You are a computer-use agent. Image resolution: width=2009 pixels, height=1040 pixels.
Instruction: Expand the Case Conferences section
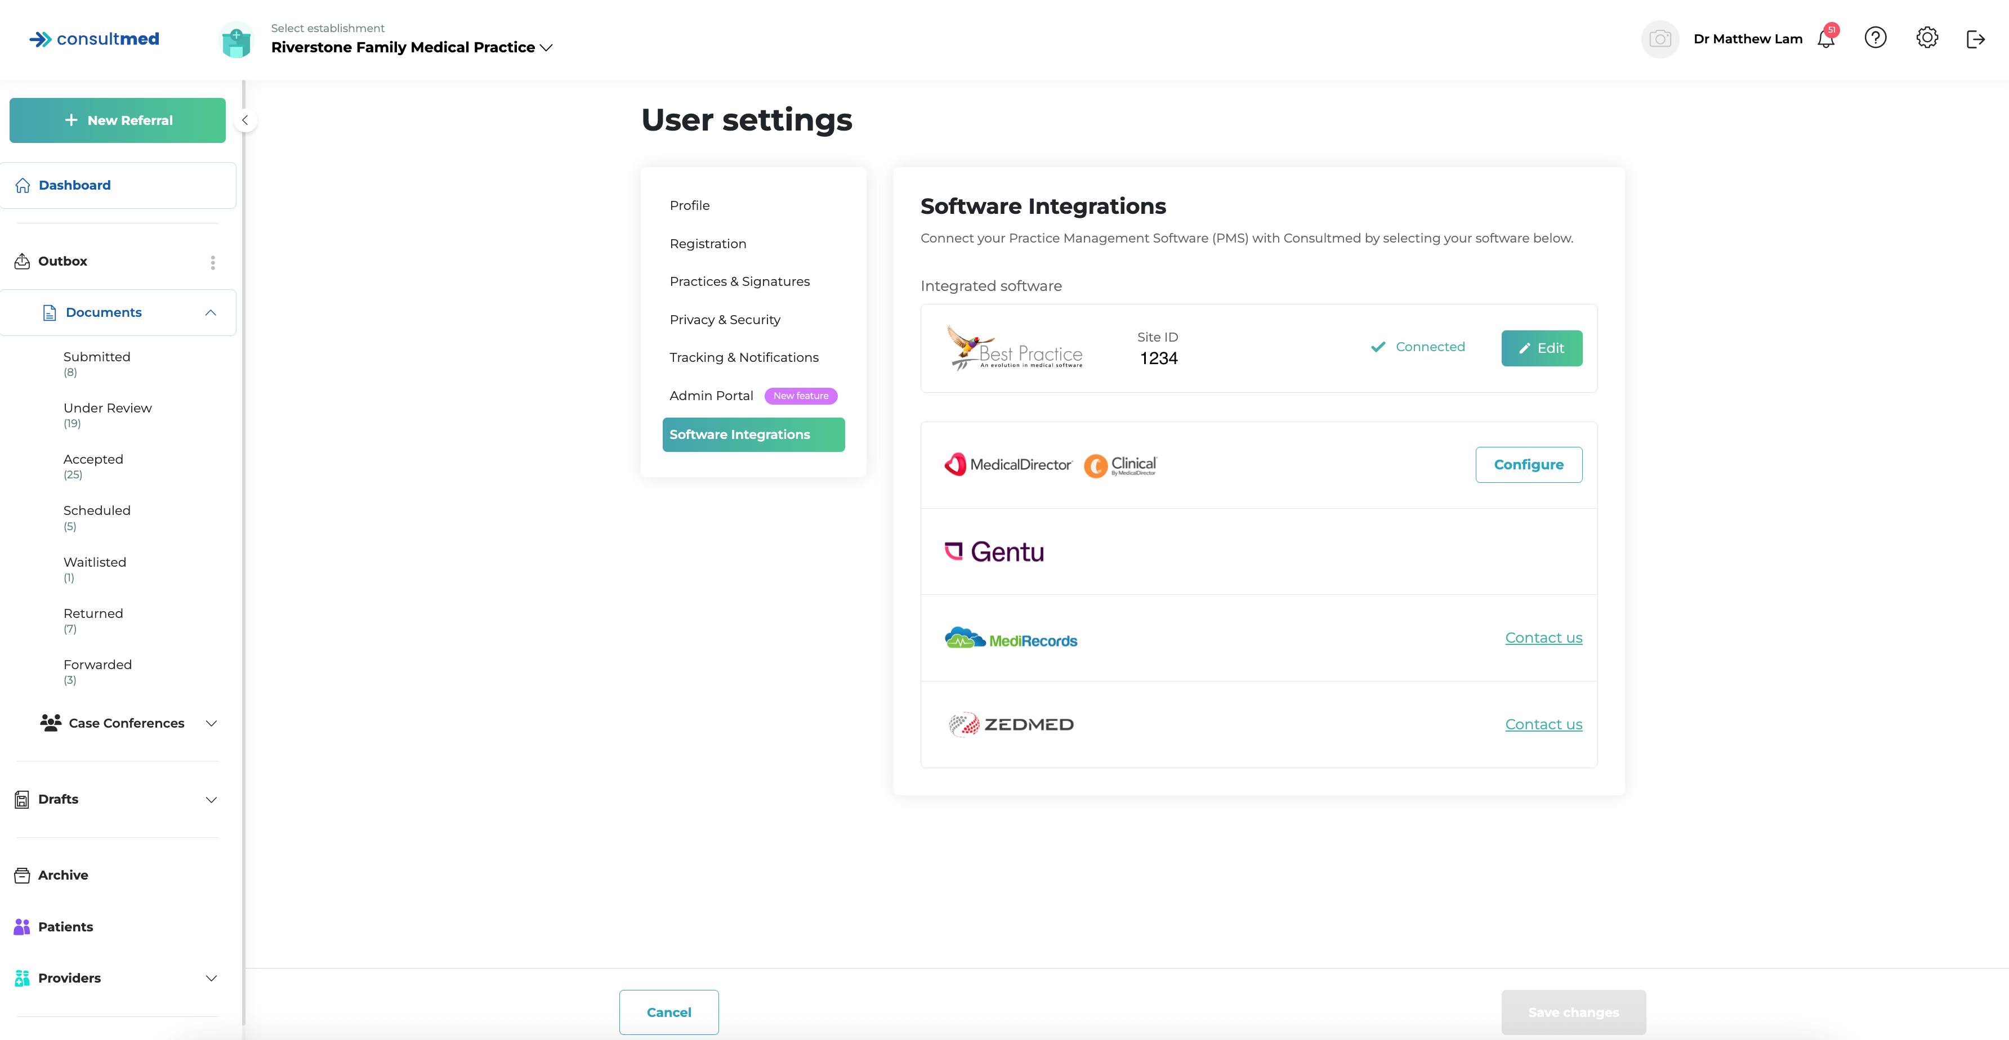click(x=211, y=724)
